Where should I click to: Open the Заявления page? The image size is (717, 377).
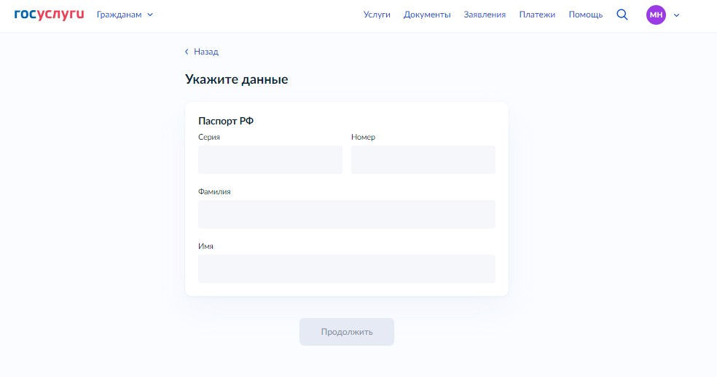coord(485,15)
